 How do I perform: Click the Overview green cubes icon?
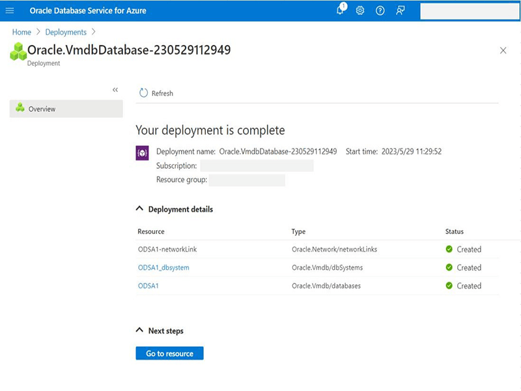tap(20, 108)
